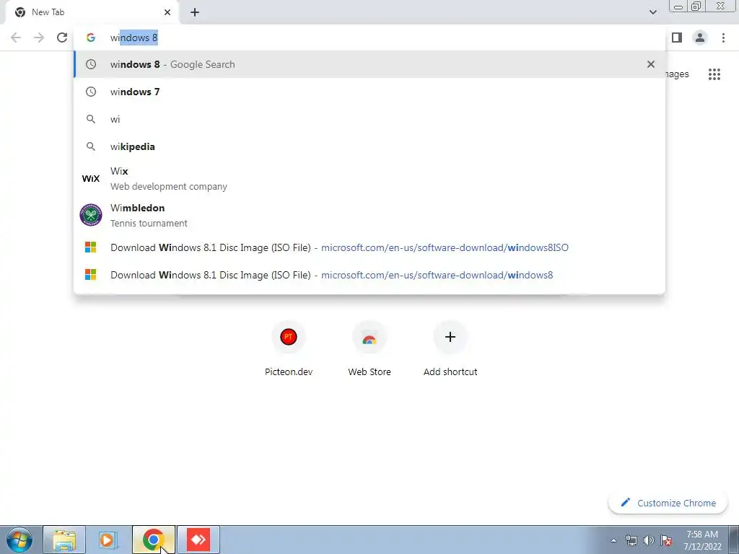Click the browser forward arrow

pos(39,38)
